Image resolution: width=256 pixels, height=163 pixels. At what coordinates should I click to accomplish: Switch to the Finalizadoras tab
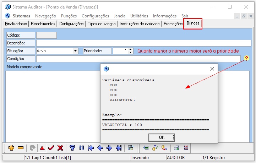[x=16, y=24]
